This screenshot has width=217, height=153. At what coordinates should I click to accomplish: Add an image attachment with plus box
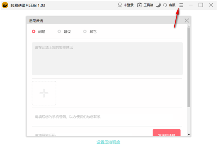44,93
